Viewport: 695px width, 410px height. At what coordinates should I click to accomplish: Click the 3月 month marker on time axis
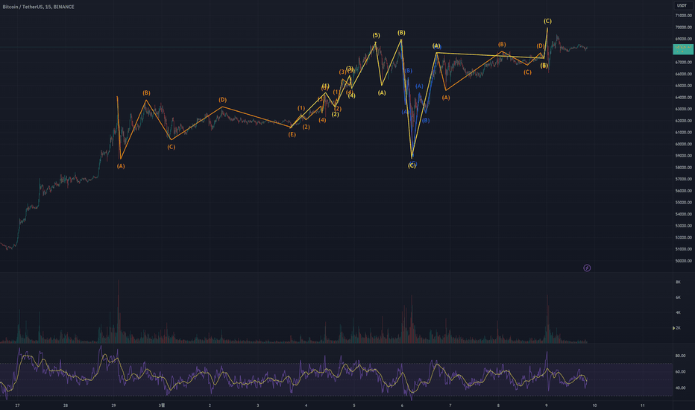coord(162,406)
